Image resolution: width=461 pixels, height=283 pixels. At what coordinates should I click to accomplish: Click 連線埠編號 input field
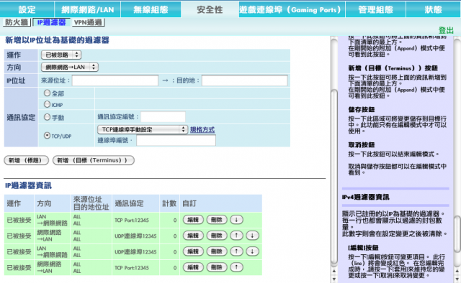[x=176, y=140]
